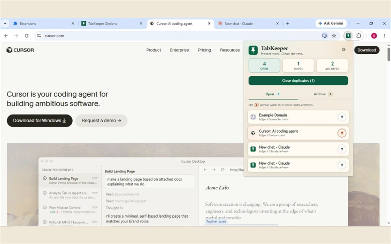Open the Example Domain entry in list
The image size is (391, 244).
point(298,117)
